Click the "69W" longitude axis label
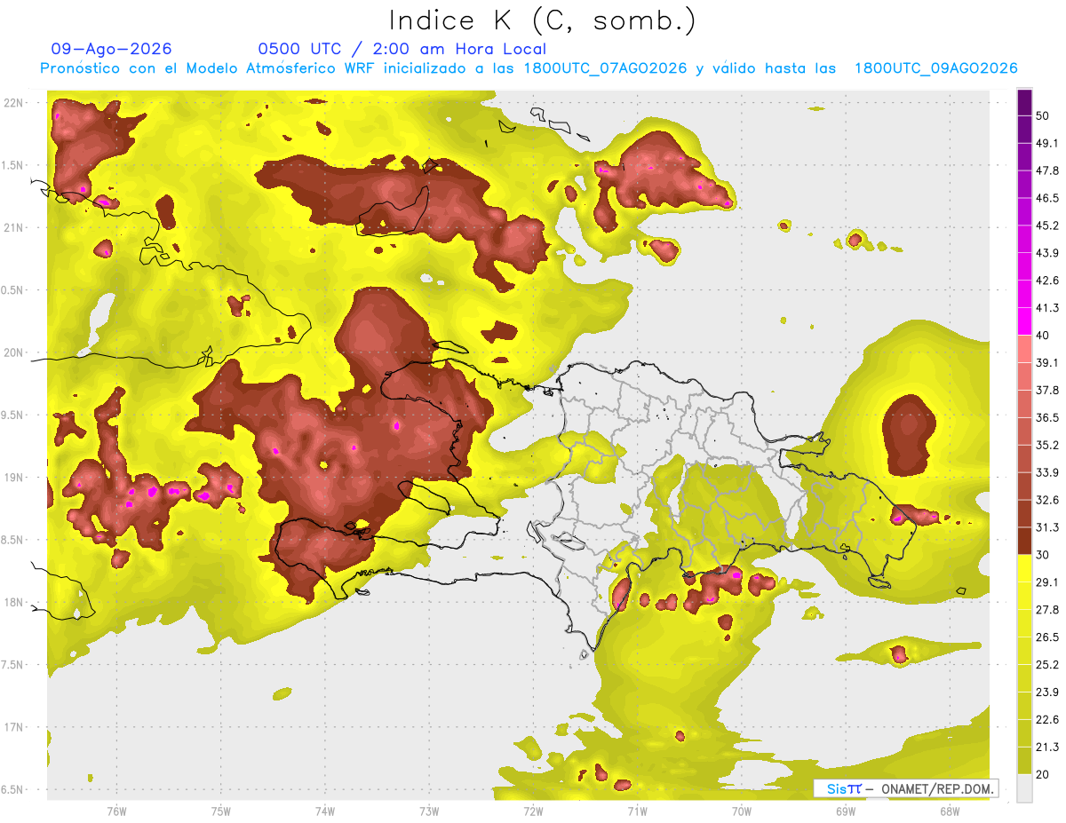1066x823 pixels. pyautogui.click(x=846, y=811)
